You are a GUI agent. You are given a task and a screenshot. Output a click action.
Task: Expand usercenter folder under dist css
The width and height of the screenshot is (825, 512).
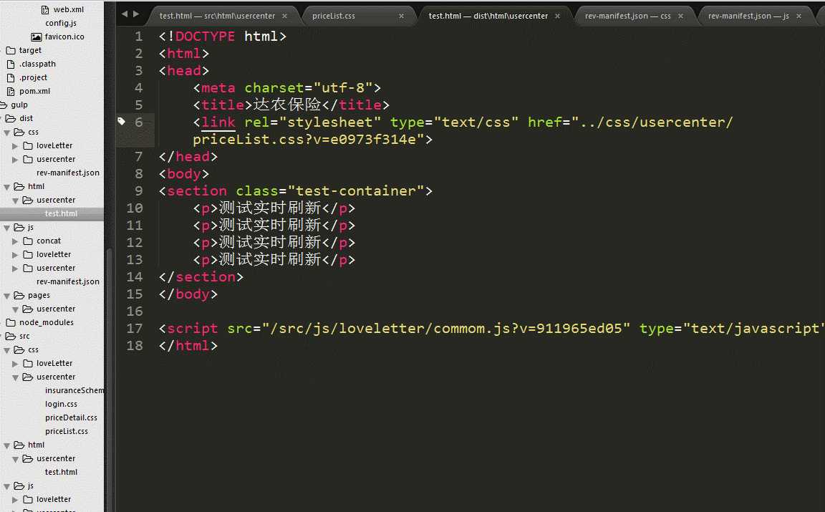[15, 160]
